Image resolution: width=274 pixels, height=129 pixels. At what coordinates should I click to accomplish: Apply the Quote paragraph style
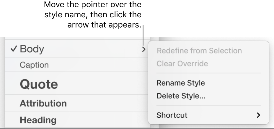[x=39, y=84]
